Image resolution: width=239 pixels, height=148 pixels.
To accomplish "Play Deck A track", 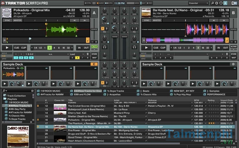I will (7, 48).
